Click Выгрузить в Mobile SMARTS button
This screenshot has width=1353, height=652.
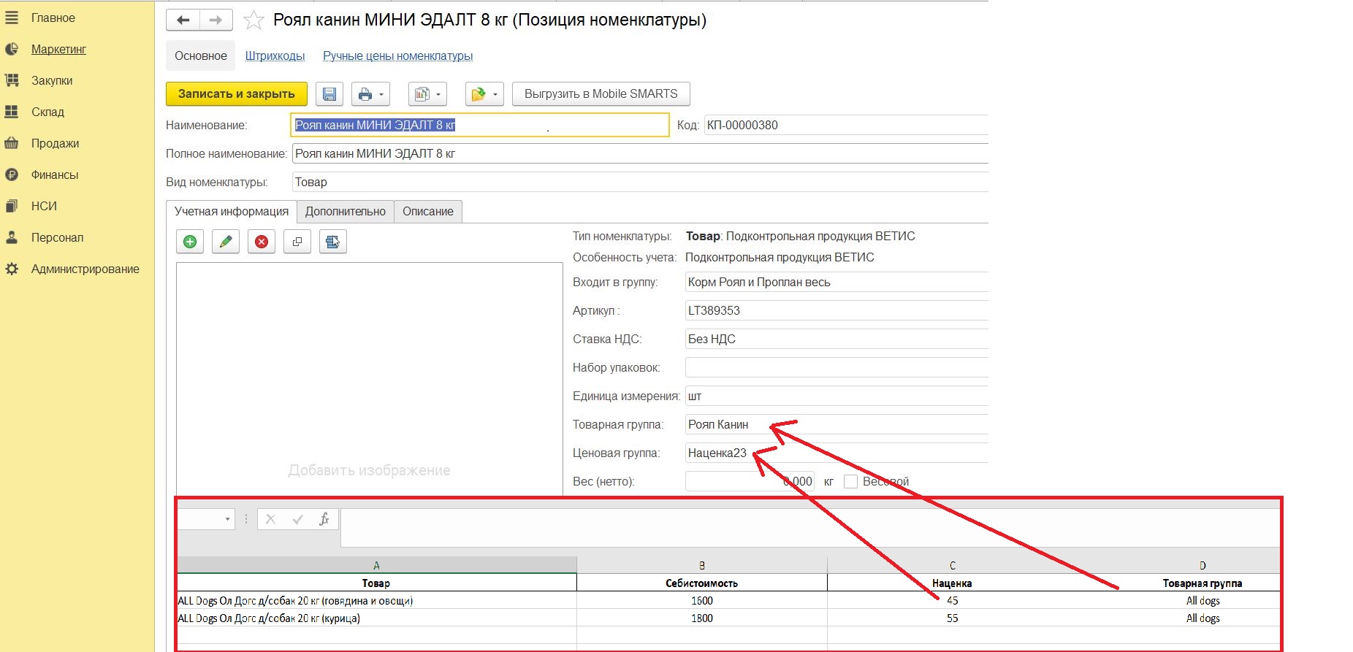coord(601,94)
